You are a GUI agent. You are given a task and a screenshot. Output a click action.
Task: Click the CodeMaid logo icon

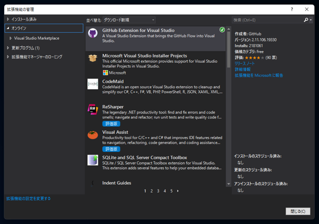pos(93,84)
